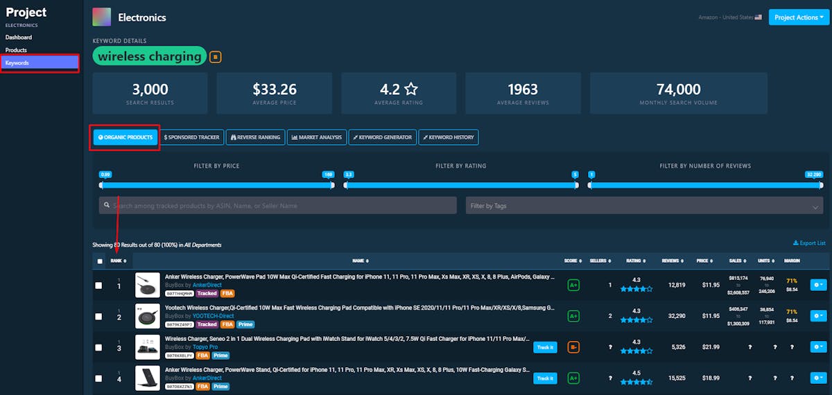The width and height of the screenshot is (832, 395).
Task: Open the Market Analysis tab
Action: (316, 137)
